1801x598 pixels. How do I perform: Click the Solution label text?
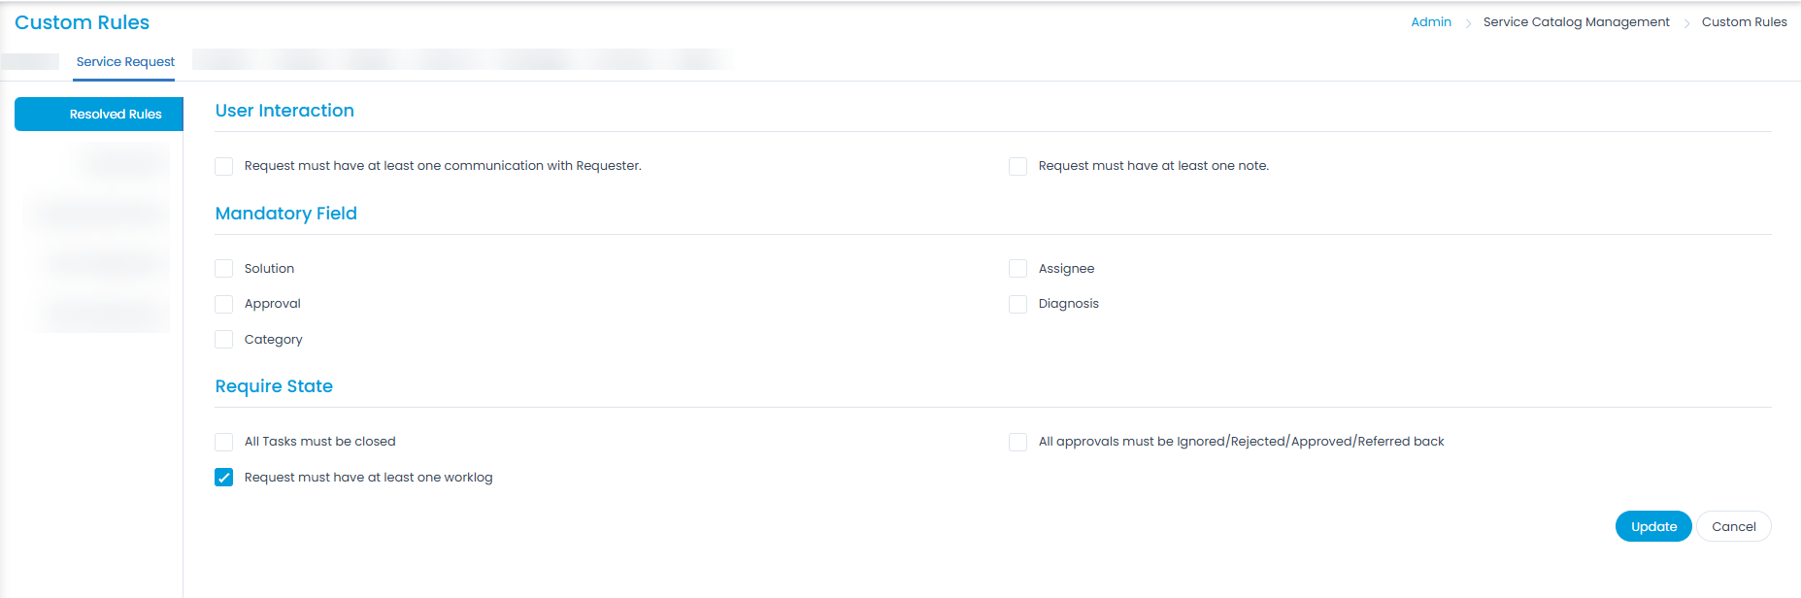tap(269, 269)
